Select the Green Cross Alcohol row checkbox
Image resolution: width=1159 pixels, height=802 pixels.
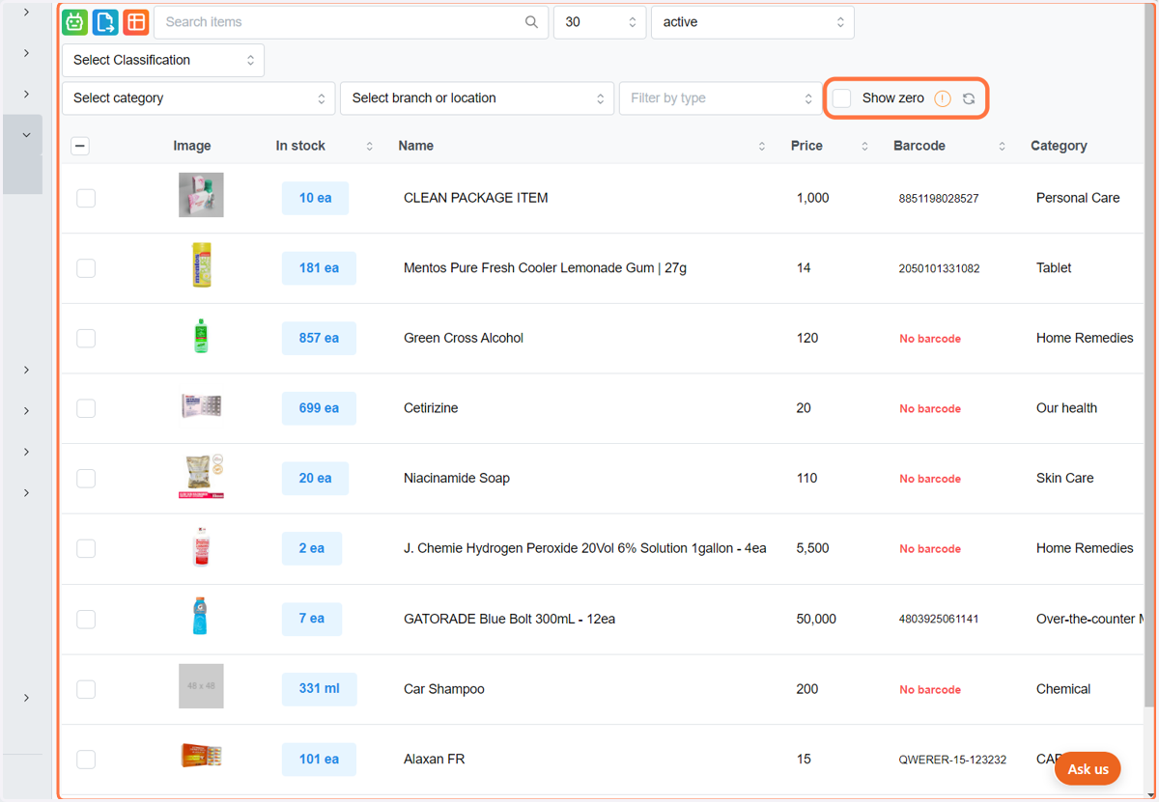tap(86, 338)
